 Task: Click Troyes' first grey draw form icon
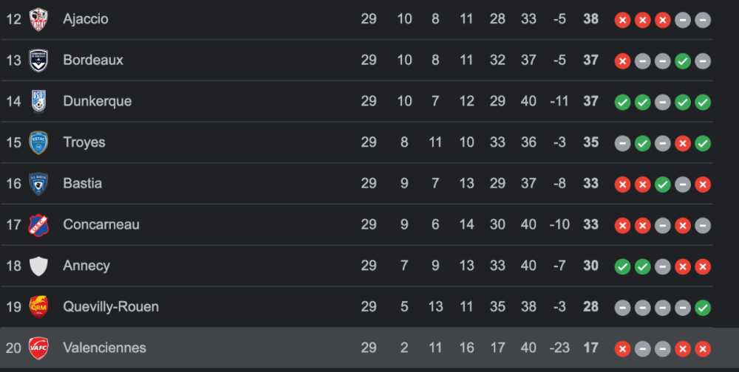pyautogui.click(x=623, y=143)
